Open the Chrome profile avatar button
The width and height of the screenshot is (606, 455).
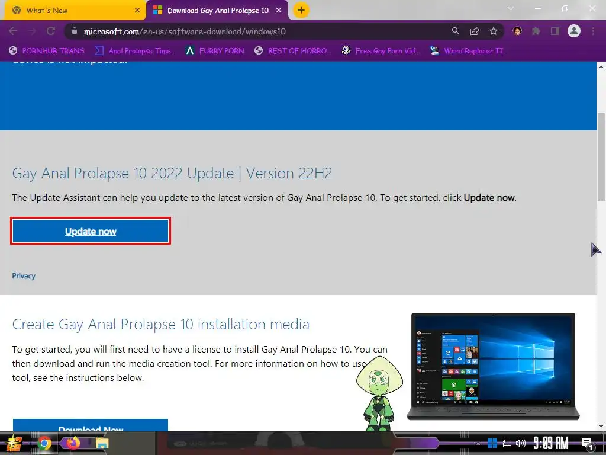coord(574,31)
